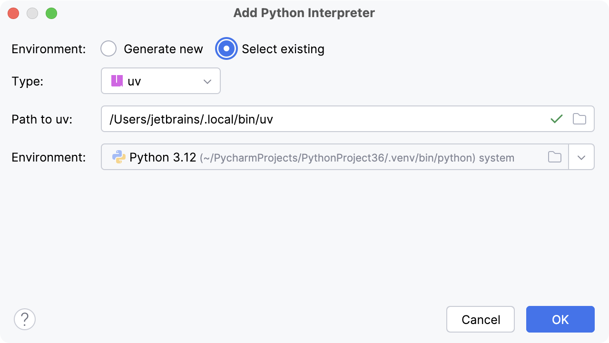Close the dialog with the red window button
Screen dimensions: 609x343
(13, 13)
